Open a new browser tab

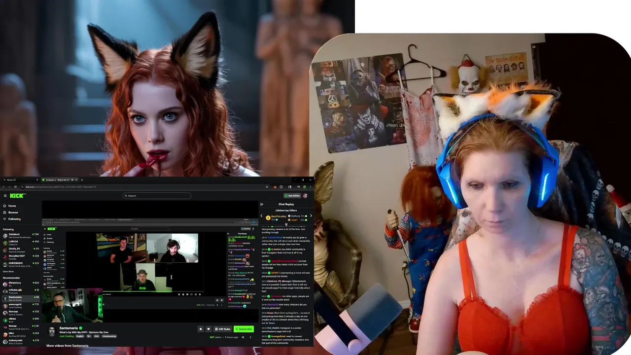(82, 180)
